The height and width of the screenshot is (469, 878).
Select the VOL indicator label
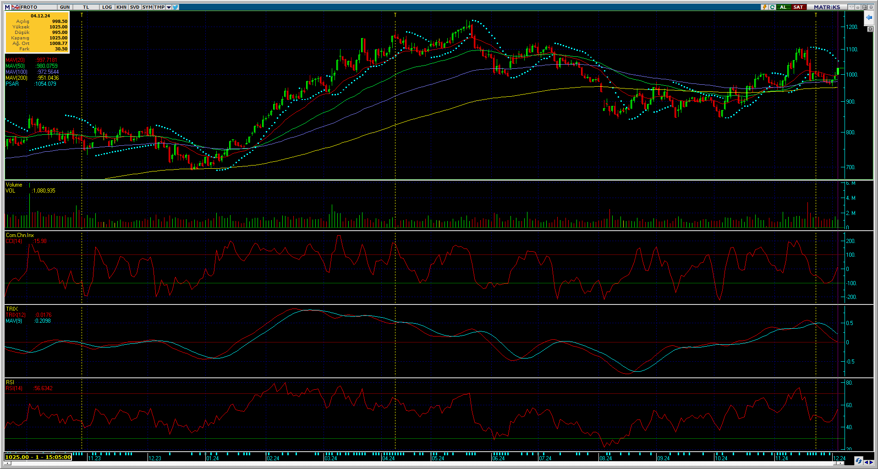point(10,191)
